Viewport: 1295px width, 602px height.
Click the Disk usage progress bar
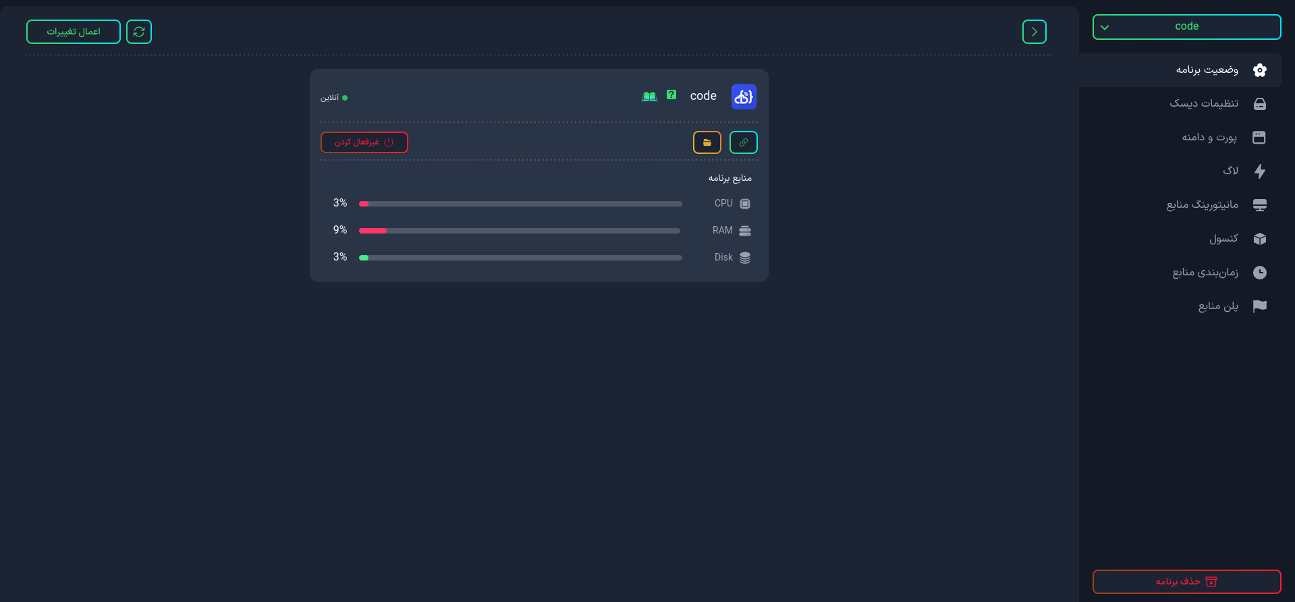click(x=520, y=258)
